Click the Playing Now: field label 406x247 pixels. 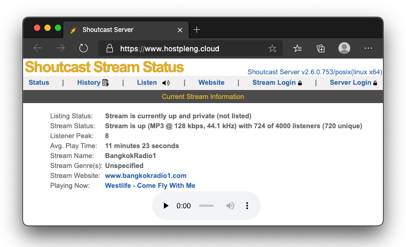[x=70, y=186]
